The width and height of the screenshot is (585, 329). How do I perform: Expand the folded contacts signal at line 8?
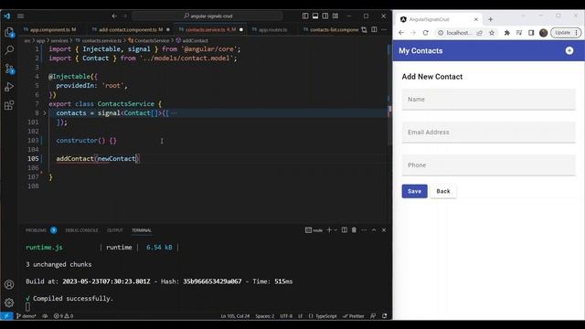click(45, 112)
